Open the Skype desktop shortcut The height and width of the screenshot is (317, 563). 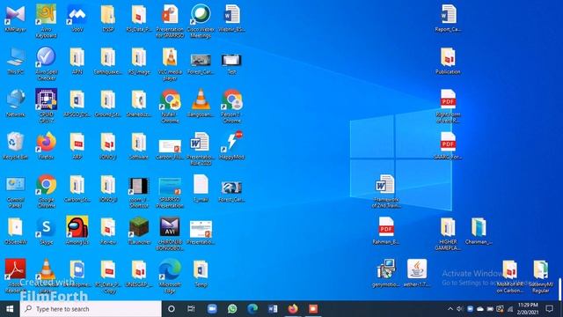pyautogui.click(x=47, y=231)
